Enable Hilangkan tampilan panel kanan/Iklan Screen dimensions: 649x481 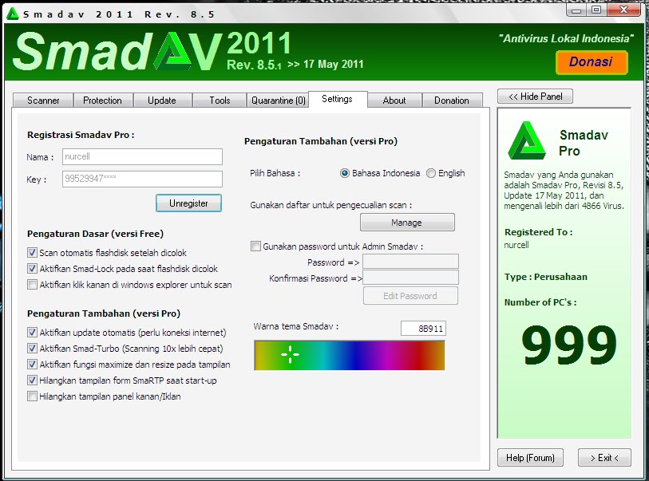click(x=32, y=396)
